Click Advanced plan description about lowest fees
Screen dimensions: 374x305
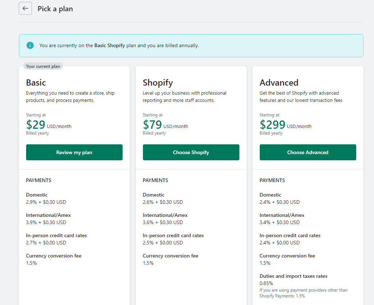(301, 96)
